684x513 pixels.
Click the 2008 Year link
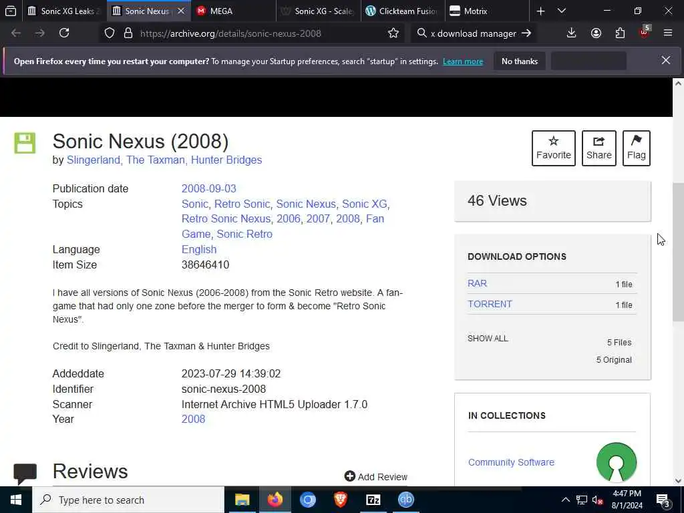pos(193,419)
